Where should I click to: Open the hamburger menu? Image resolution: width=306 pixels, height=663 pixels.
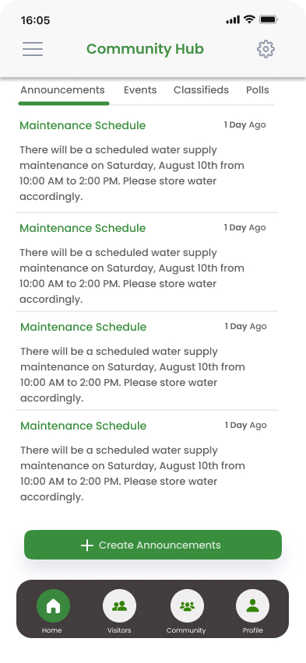pyautogui.click(x=33, y=49)
